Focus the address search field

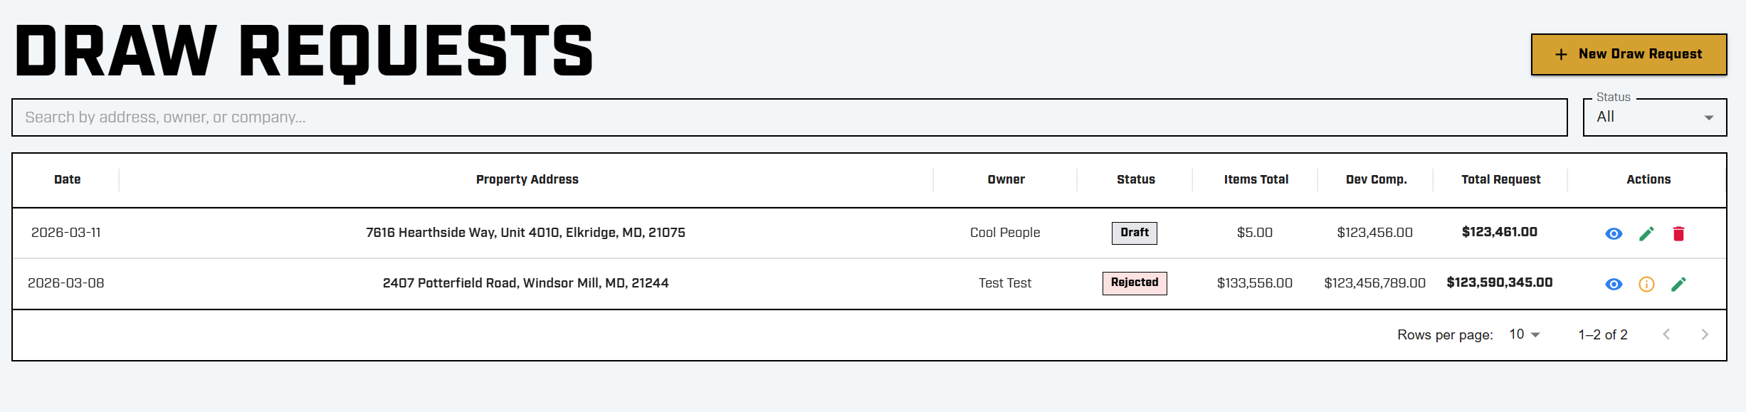789,117
